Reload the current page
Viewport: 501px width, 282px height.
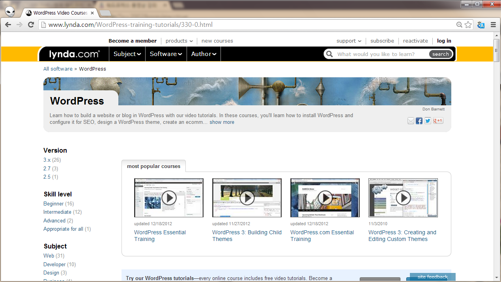(x=31, y=24)
